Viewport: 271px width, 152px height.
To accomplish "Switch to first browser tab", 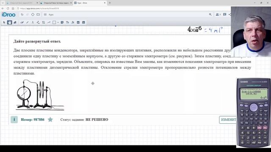I will click(x=22, y=3).
